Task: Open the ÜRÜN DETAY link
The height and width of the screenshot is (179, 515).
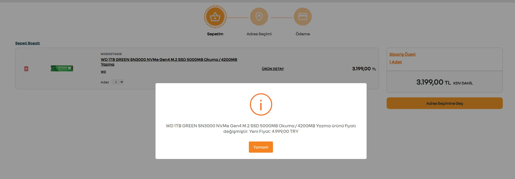Action: (x=273, y=69)
